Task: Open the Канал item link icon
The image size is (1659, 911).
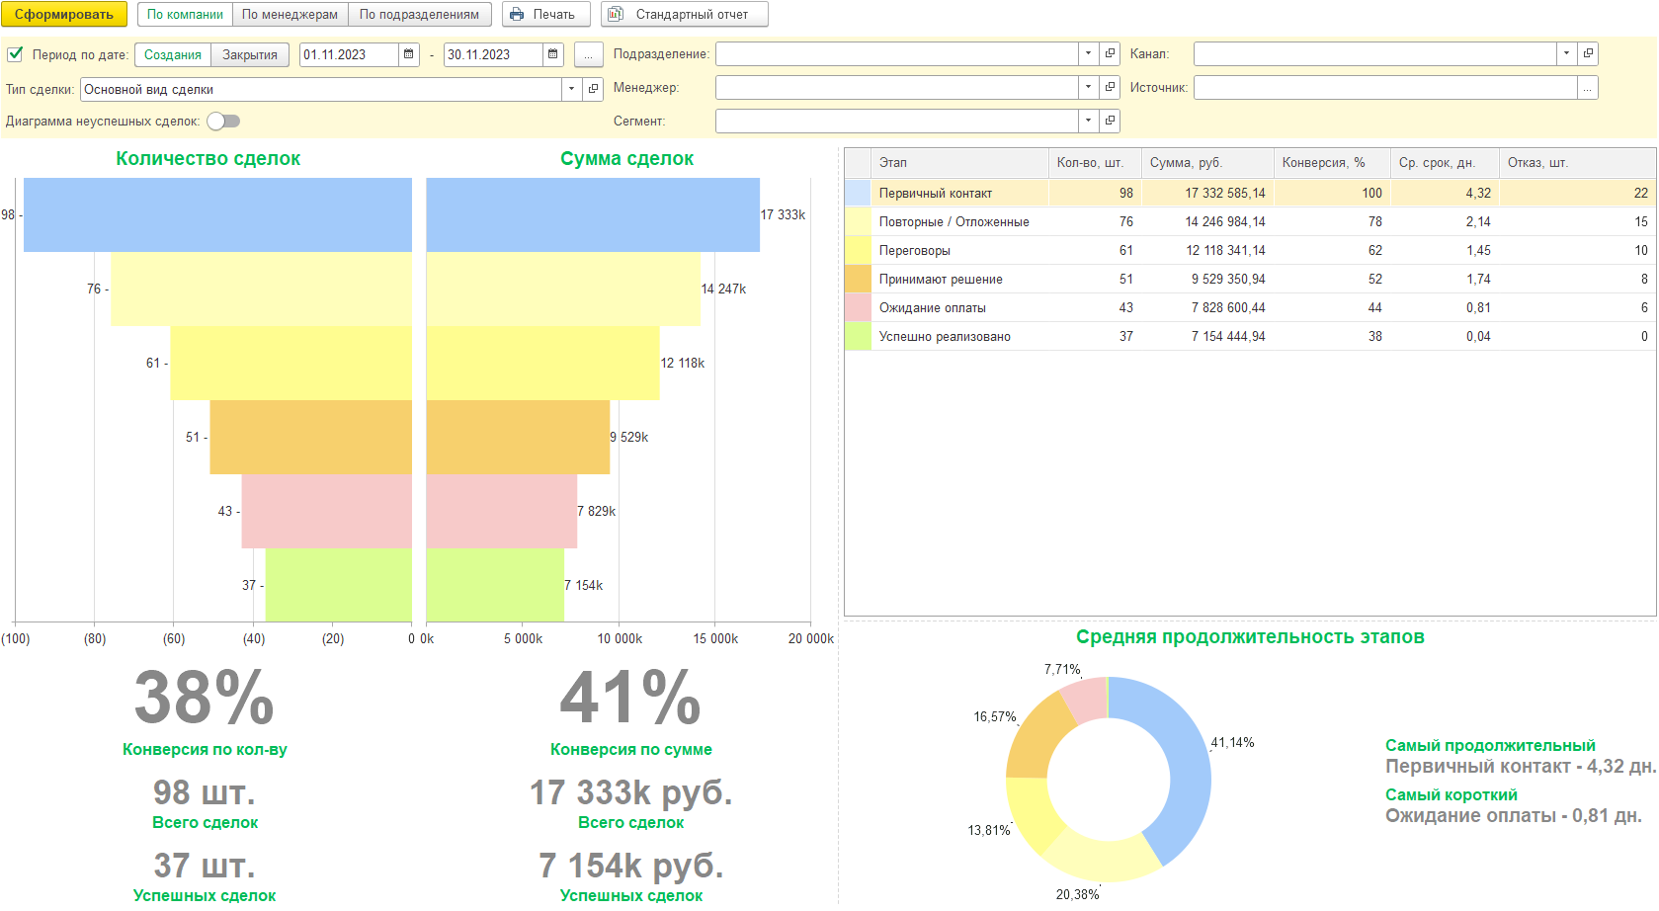Action: 1588,53
